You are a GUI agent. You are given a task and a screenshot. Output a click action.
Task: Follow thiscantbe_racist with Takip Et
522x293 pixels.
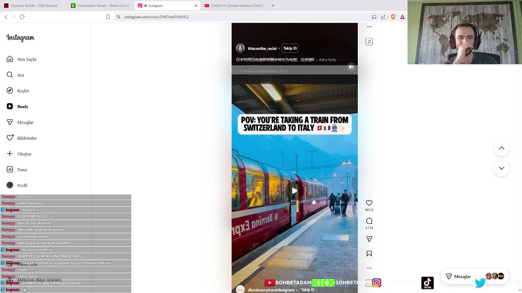pos(290,48)
